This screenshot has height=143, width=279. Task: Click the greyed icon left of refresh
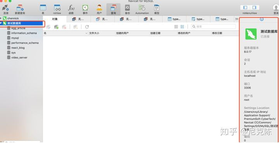pos(76,27)
